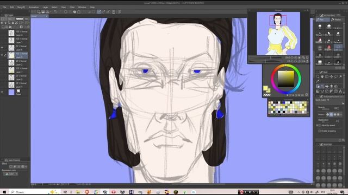Click the main drawing color swatch
This screenshot has height=195, width=348.
click(x=266, y=88)
